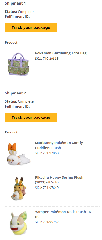Click the Fulfillment ID label in Shipment 2
This screenshot has width=102, height=240.
(x=17, y=106)
